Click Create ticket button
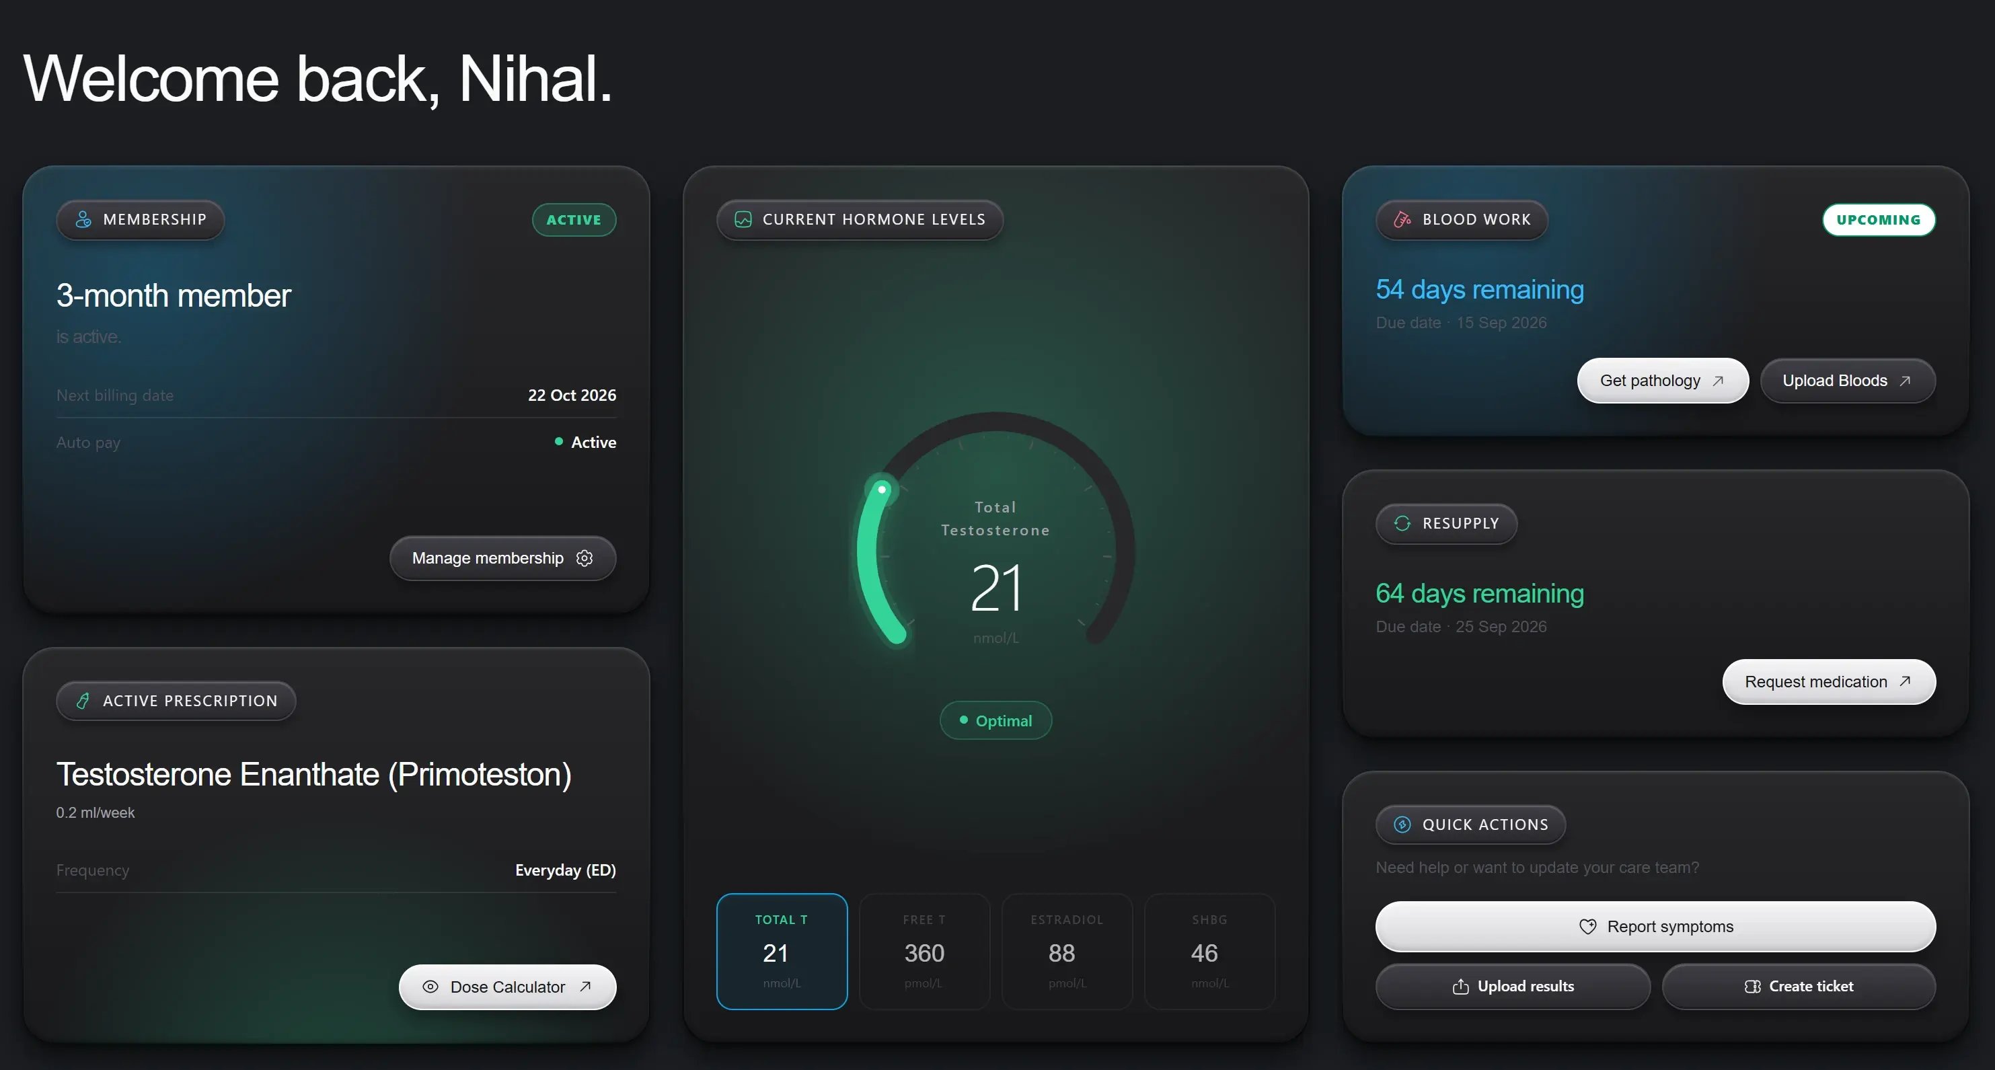1995x1070 pixels. pyautogui.click(x=1799, y=987)
